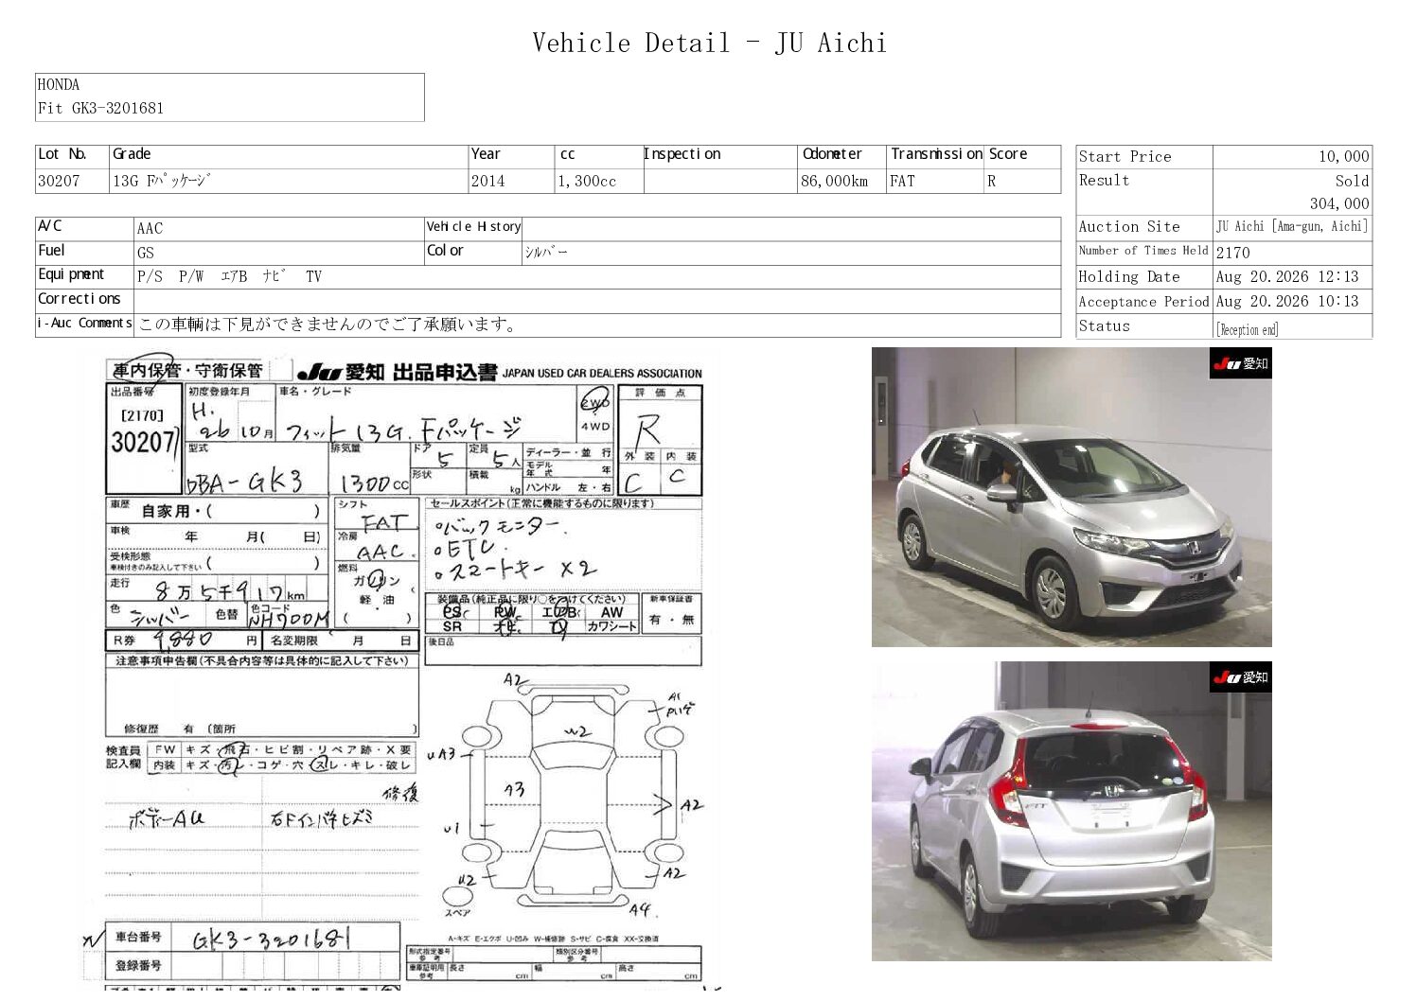Click the 'Odometer' column header
Image resolution: width=1417 pixels, height=1001 pixels.
point(832,154)
